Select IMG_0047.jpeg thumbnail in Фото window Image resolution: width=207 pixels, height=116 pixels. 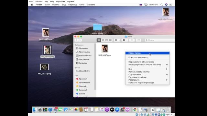104,48
